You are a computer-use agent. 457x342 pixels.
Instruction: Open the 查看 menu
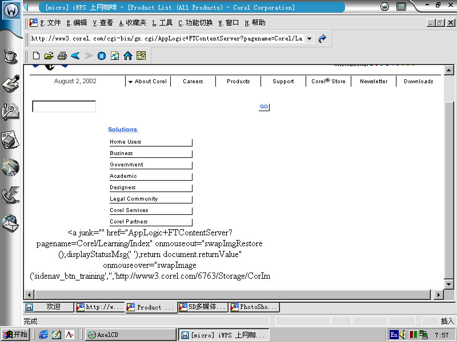pos(103,23)
